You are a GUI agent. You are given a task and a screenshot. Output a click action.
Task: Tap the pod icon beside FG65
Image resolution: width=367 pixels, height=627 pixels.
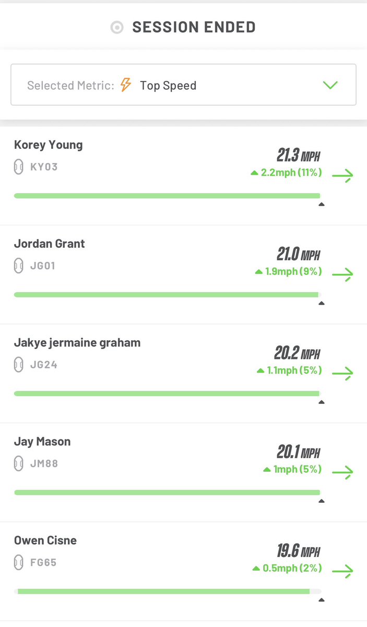[x=18, y=563]
